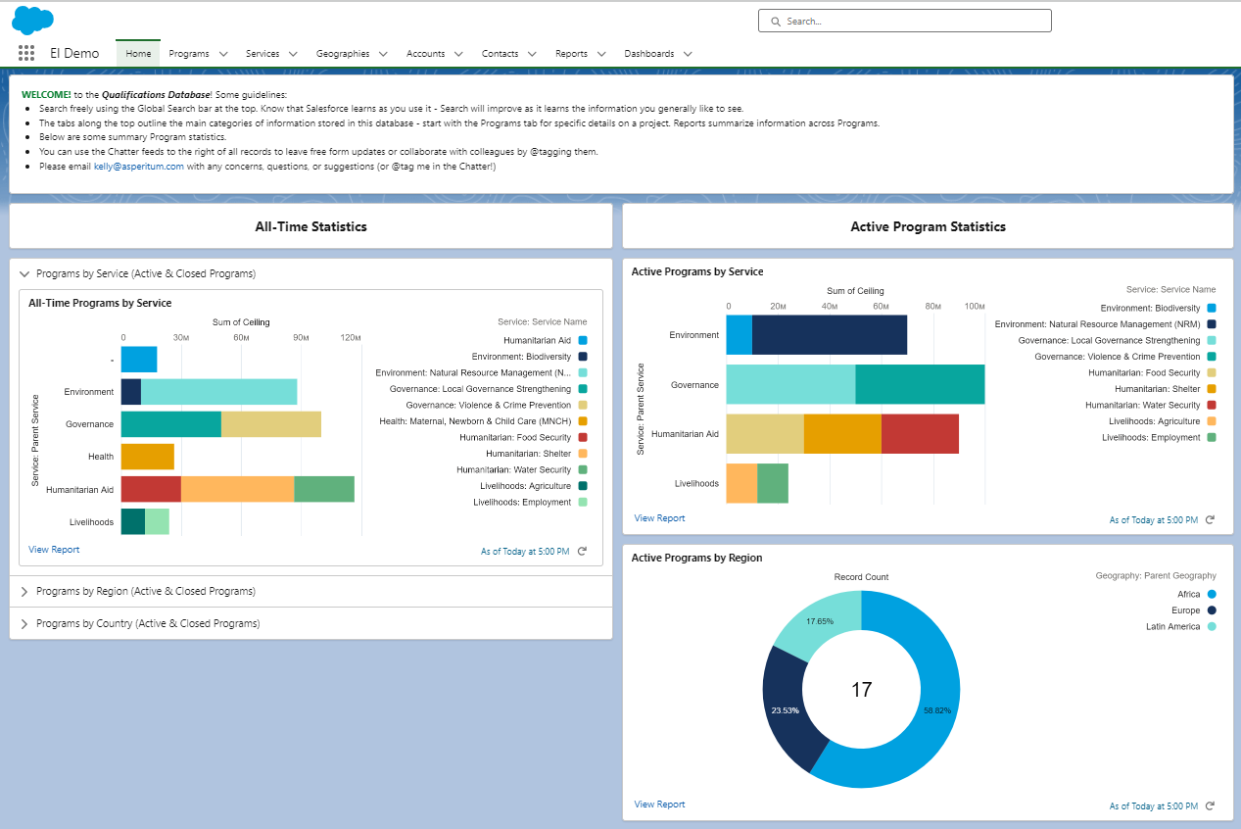Click the record count 17 in donut
Viewport: 1241px width, 829px height.
(x=861, y=690)
